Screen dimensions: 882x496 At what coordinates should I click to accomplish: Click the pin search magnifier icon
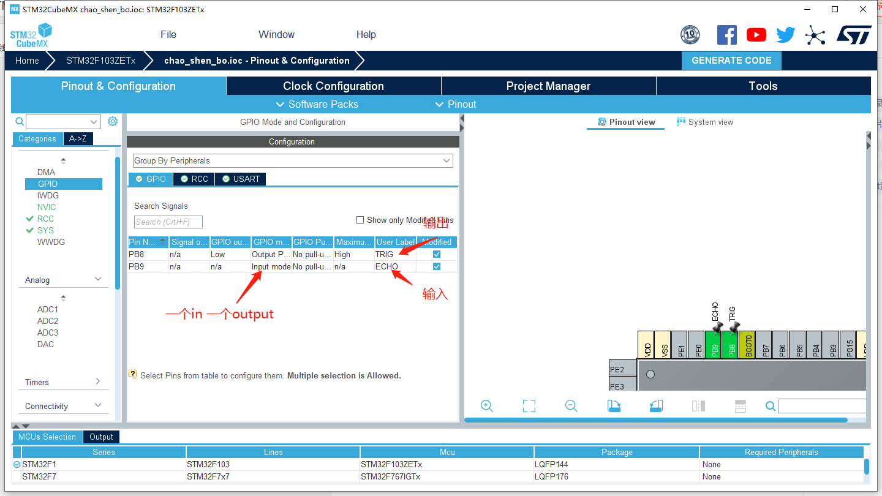(771, 406)
